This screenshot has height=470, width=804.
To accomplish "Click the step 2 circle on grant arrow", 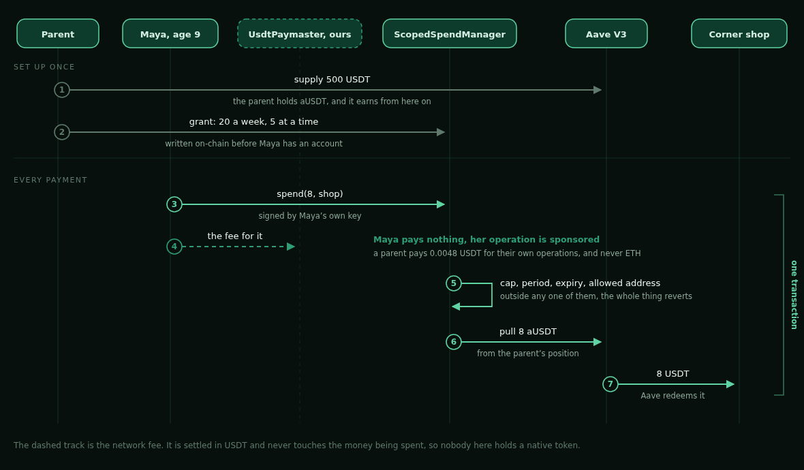I will point(62,132).
